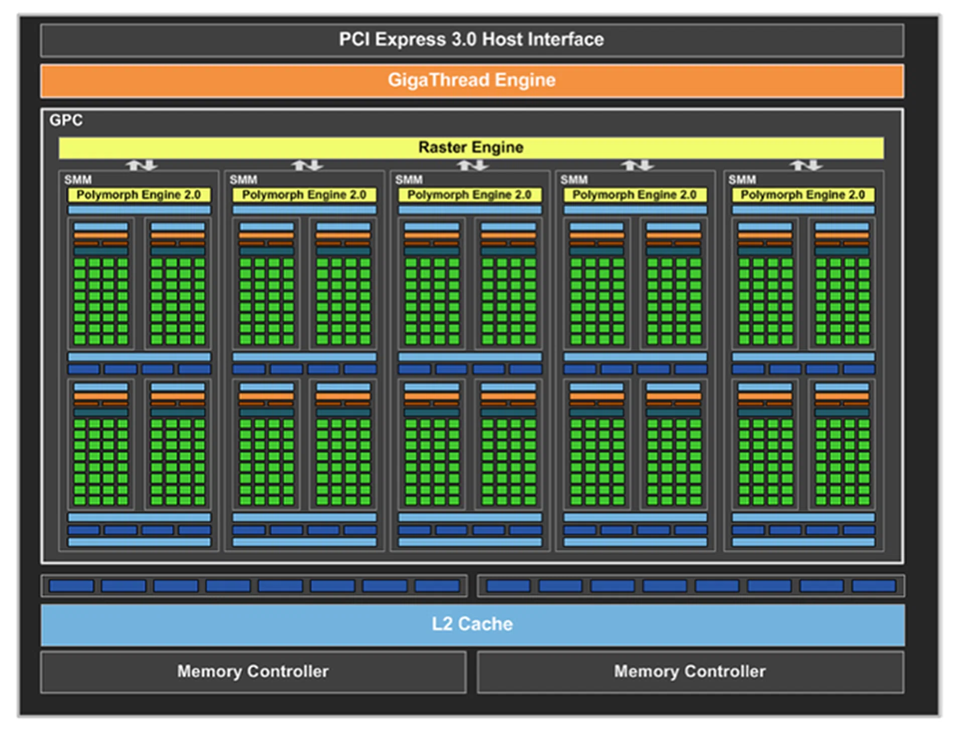Image resolution: width=964 pixels, height=733 pixels.
Task: Click the up-down arrows above the first SMM
Action: click(141, 165)
